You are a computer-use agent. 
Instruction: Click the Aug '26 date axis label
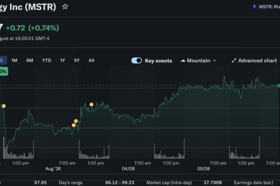[x=53, y=169]
